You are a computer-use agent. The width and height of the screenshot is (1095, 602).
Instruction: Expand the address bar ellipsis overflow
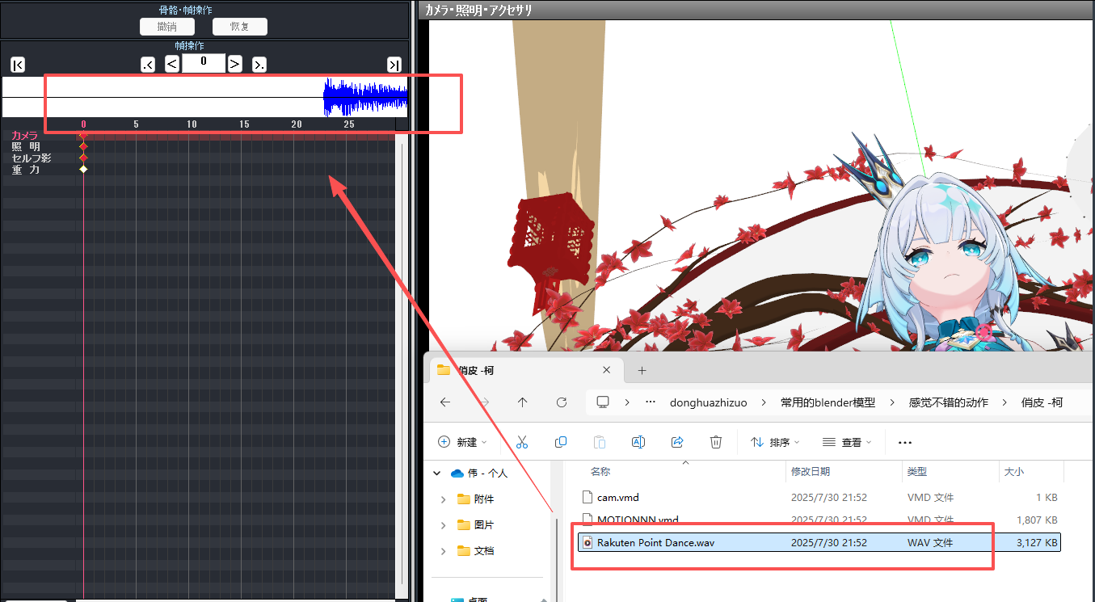pos(651,402)
